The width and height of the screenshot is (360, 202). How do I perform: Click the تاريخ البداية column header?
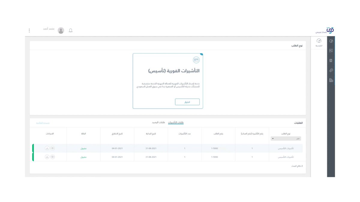coord(151,133)
